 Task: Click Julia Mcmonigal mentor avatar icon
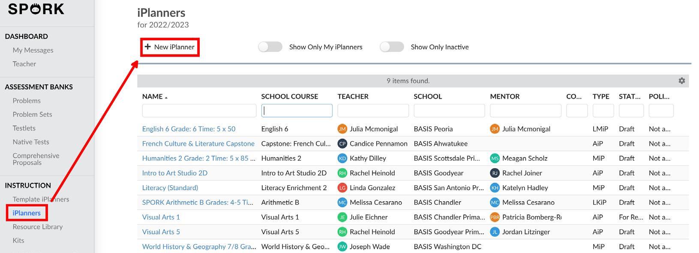tap(495, 129)
